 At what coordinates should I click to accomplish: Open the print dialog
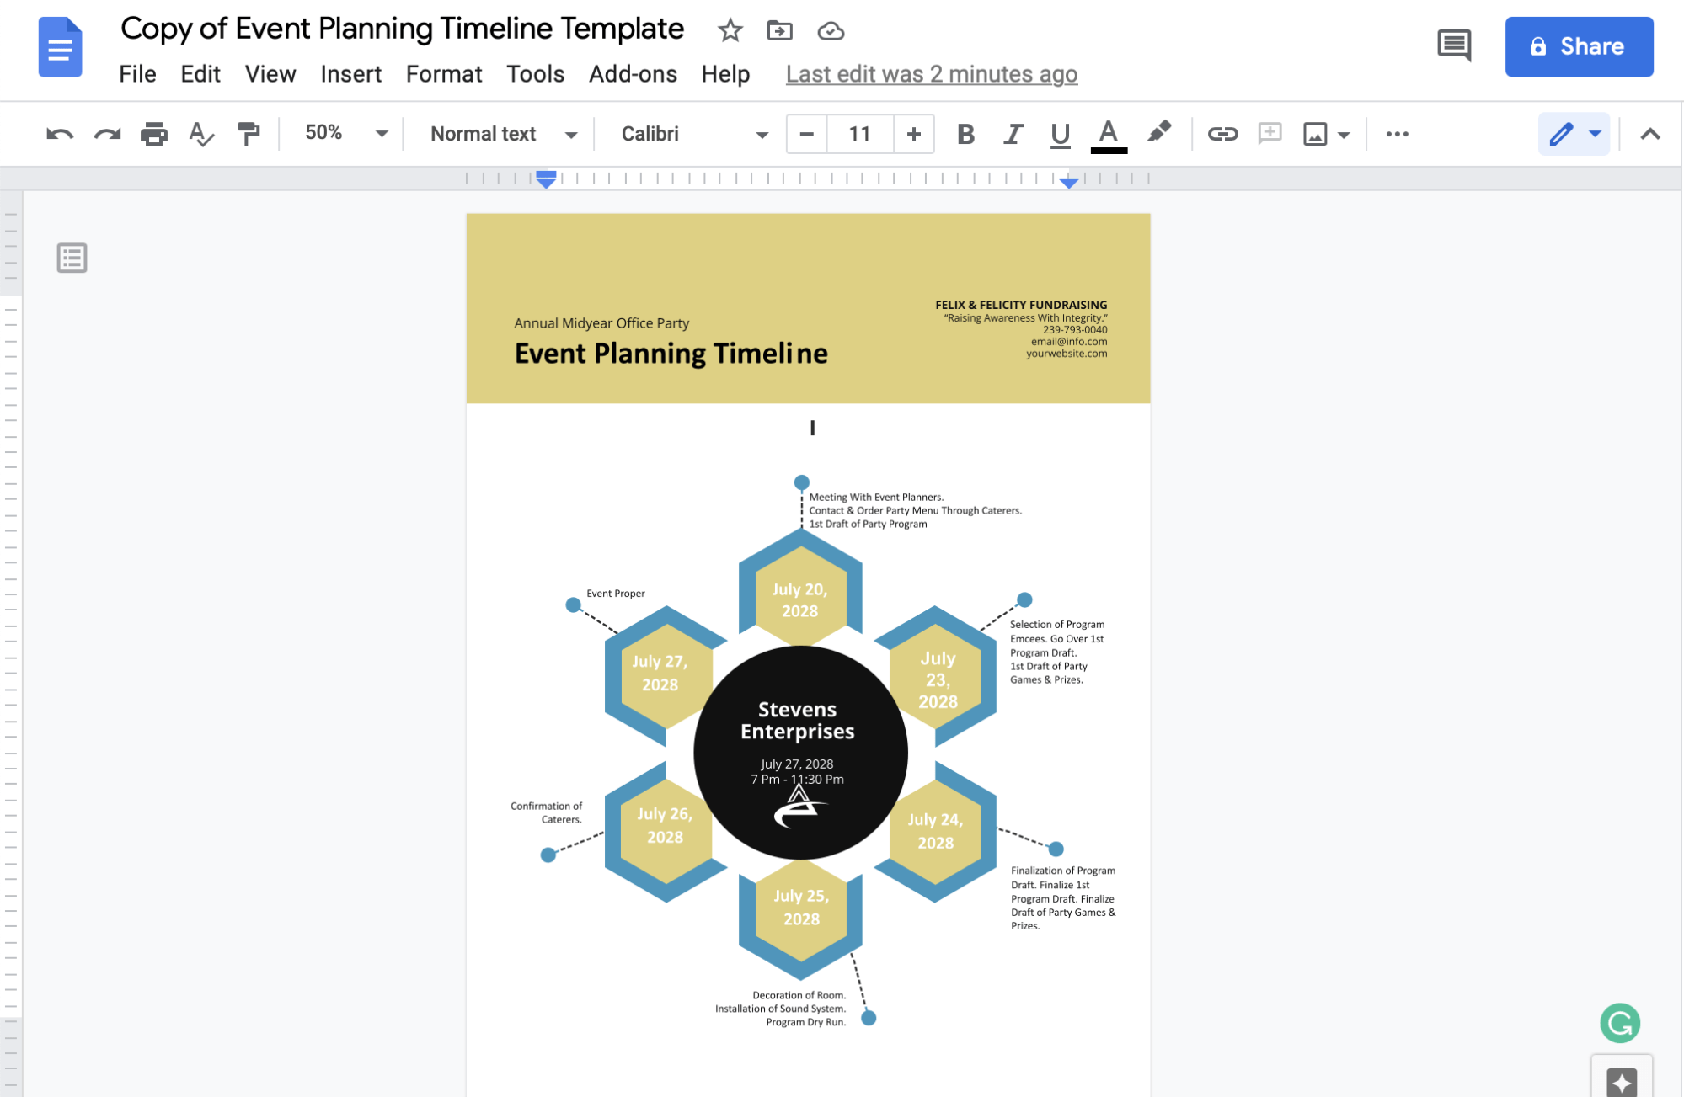pyautogui.click(x=154, y=133)
